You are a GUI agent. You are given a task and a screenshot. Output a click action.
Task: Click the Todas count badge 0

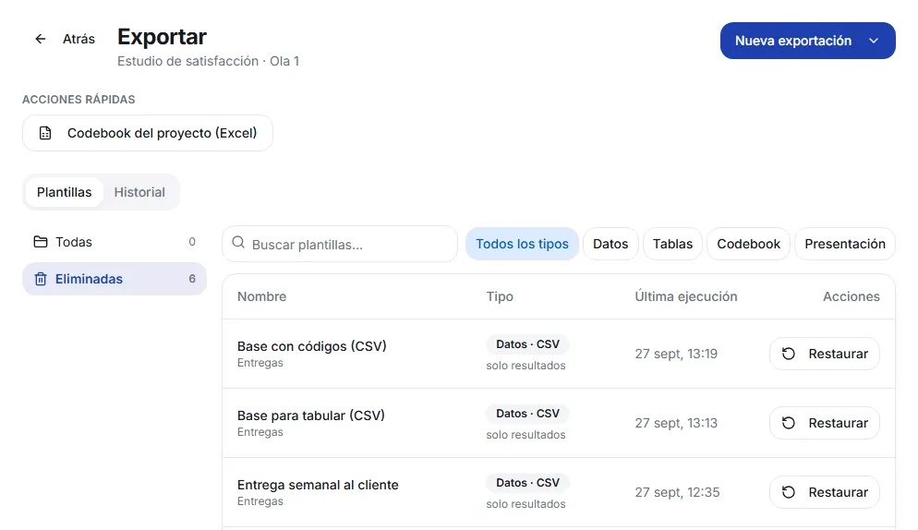(x=192, y=242)
